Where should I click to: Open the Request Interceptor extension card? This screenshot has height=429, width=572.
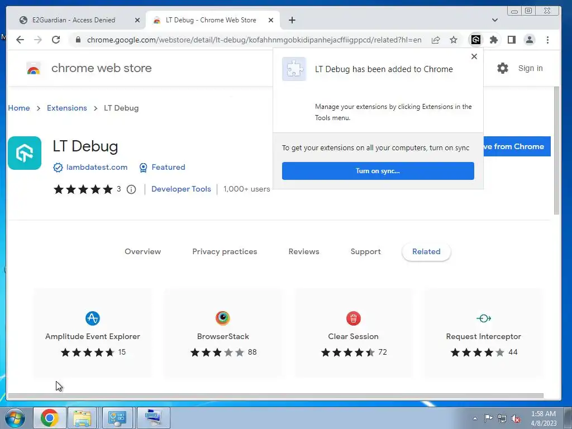pyautogui.click(x=483, y=333)
